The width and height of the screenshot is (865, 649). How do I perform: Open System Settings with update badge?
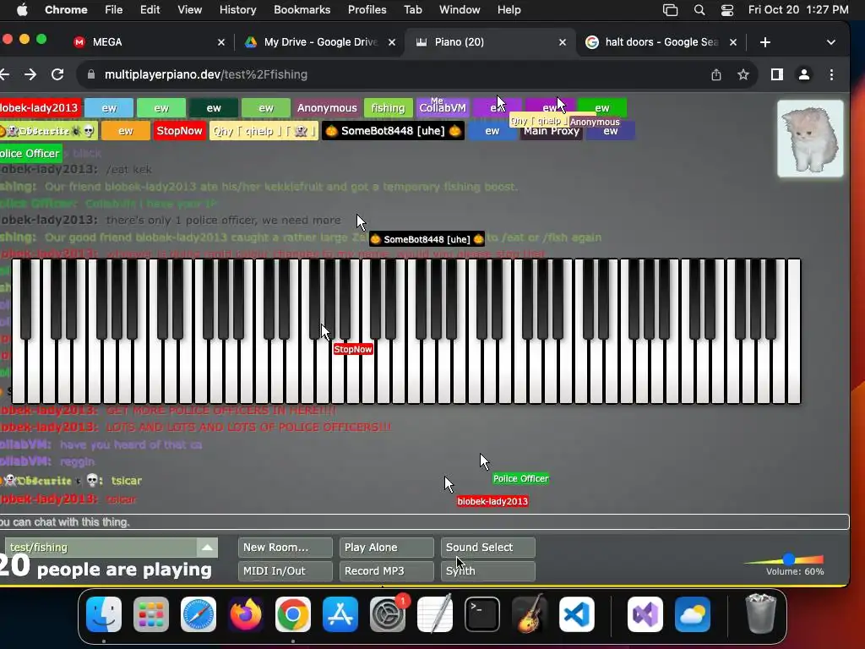(388, 614)
